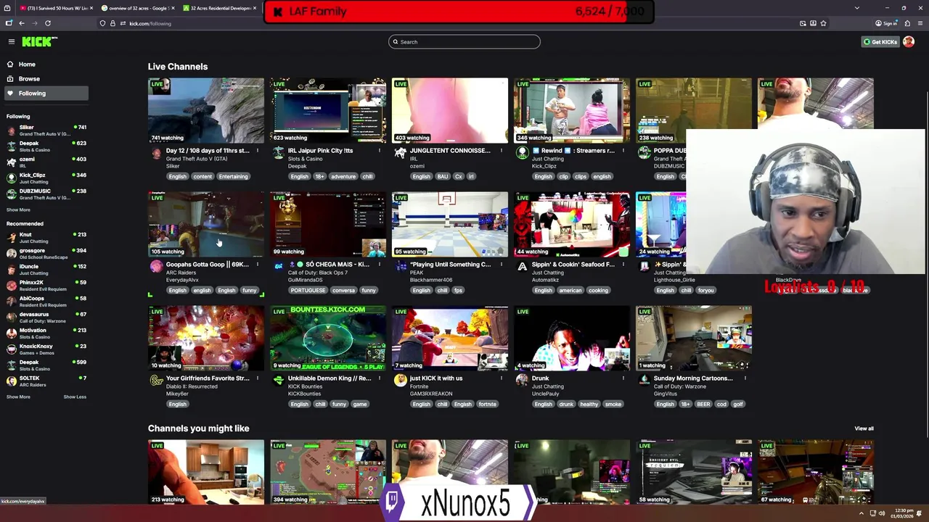The width and height of the screenshot is (929, 522).
Task: Click the site security shield icon in address bar
Action: (102, 23)
